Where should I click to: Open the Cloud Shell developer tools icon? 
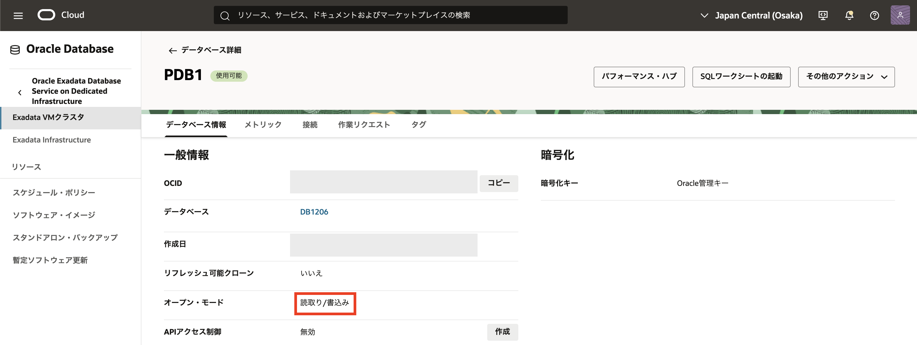click(823, 15)
